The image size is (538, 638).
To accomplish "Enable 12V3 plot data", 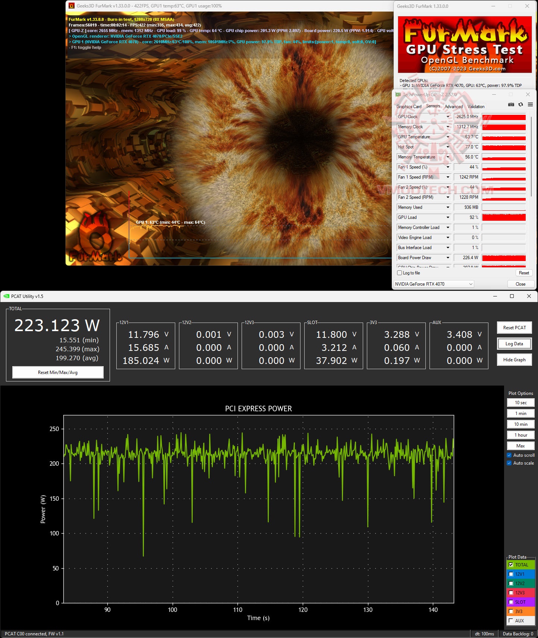I will pyautogui.click(x=511, y=593).
